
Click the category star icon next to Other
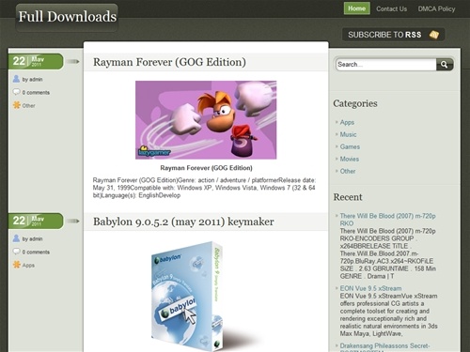tap(17, 105)
